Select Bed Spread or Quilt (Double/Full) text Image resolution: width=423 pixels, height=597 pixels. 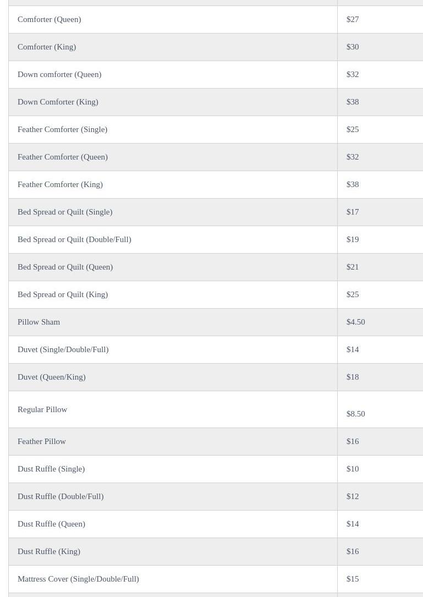pos(74,239)
